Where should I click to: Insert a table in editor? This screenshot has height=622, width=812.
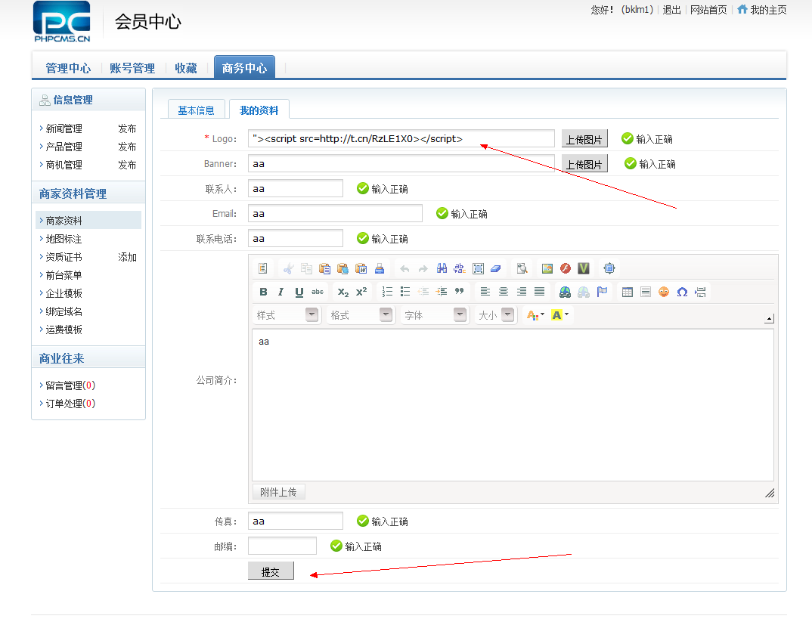click(x=627, y=292)
